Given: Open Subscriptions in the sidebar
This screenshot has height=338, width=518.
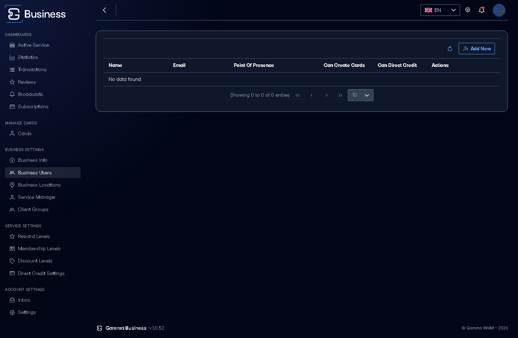Looking at the screenshot, I should point(43,106).
